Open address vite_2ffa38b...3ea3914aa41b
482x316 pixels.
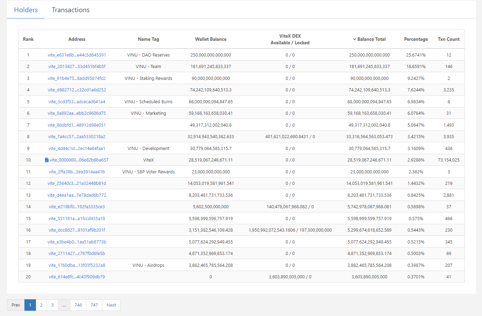(77, 172)
